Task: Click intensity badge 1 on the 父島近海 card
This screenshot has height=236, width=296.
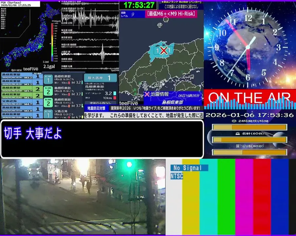Action: 48,114
